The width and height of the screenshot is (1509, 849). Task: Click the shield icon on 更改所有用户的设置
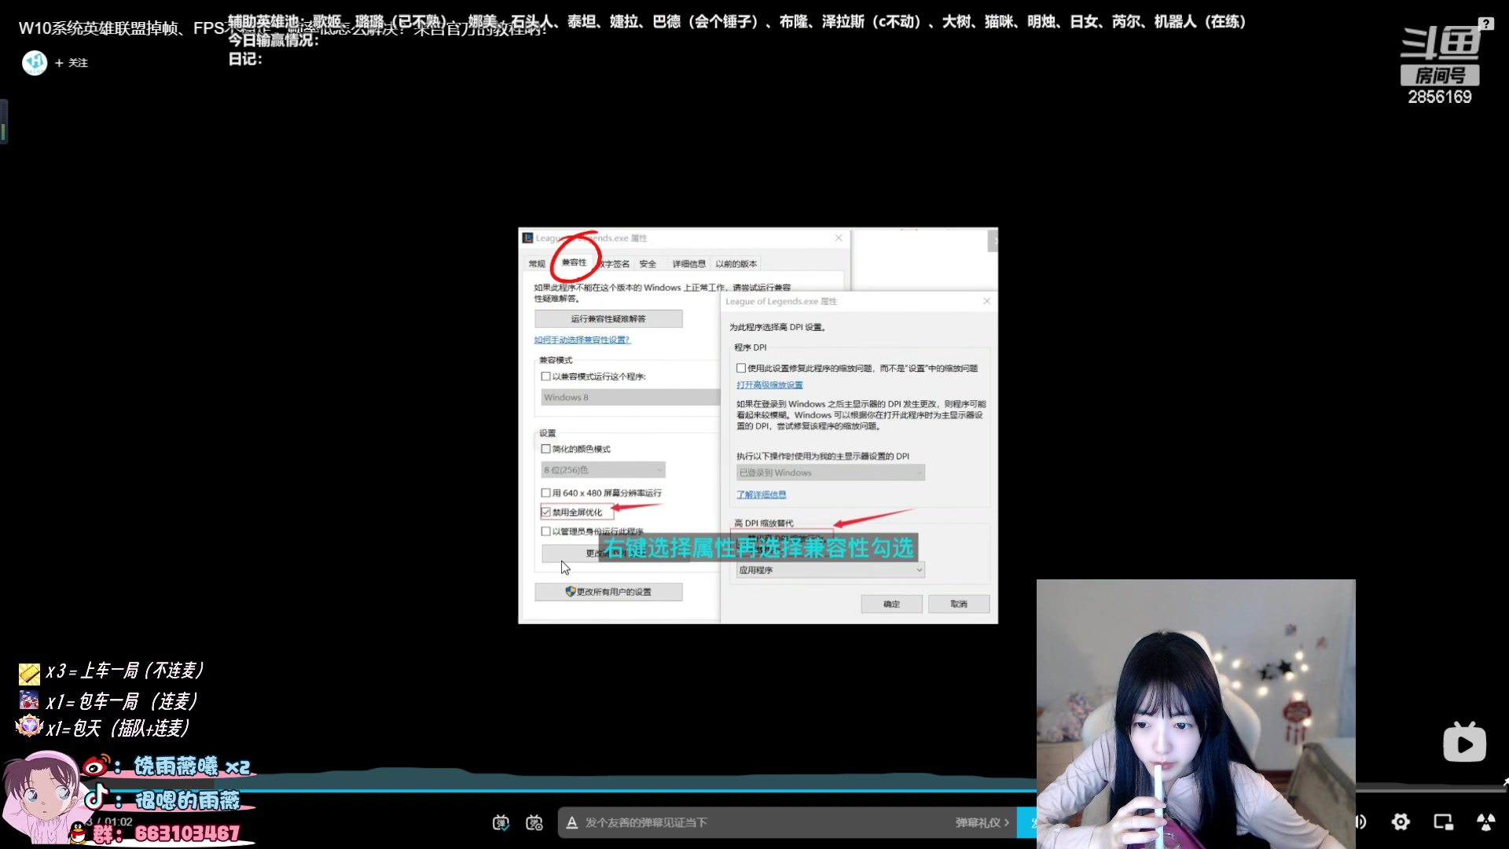[571, 591]
